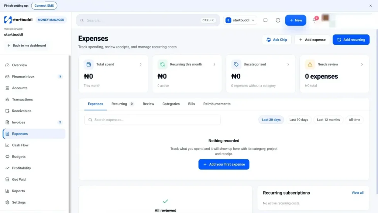
Task: Switch to the Recurring tab
Action: pyautogui.click(x=123, y=104)
